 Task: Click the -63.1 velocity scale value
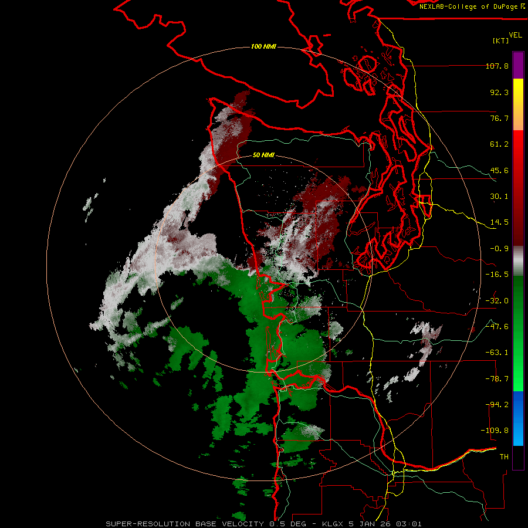pos(497,353)
